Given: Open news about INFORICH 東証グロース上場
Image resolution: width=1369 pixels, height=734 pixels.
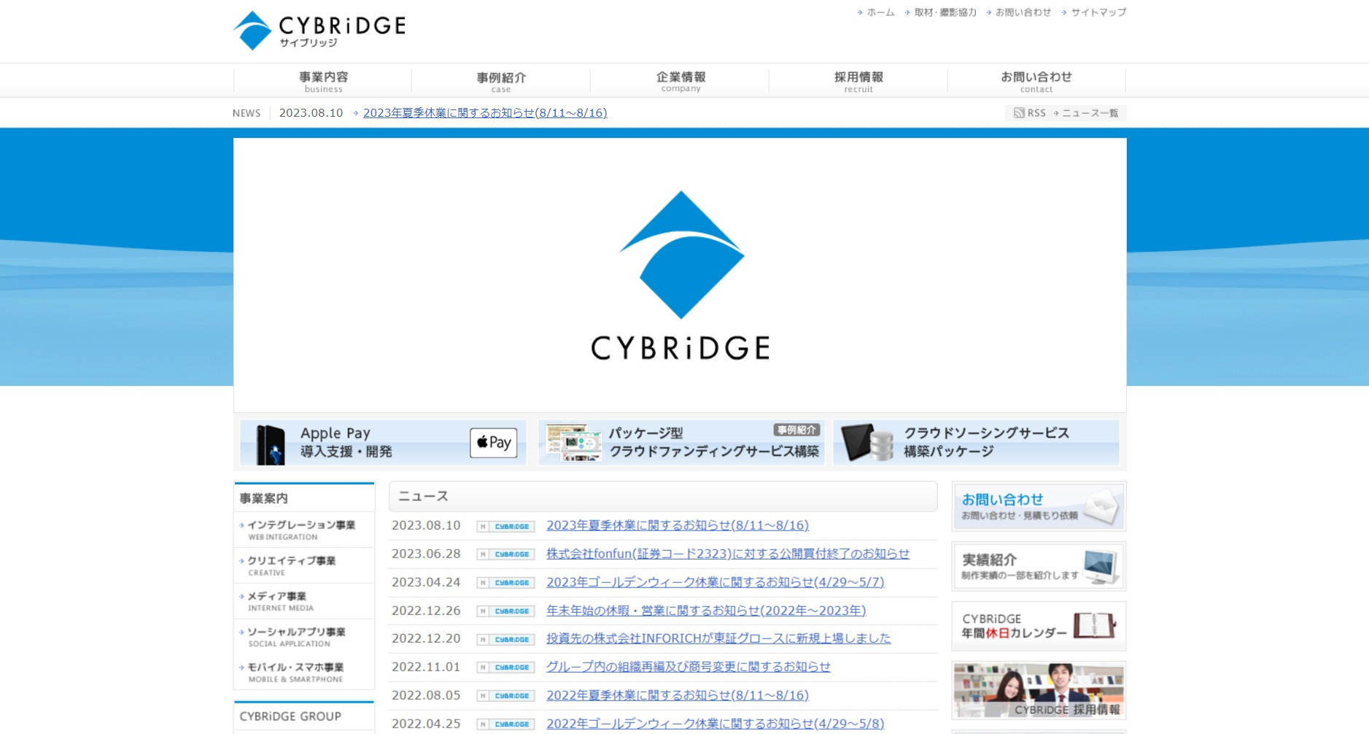Looking at the screenshot, I should click(718, 638).
